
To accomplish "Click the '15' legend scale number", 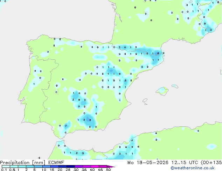I will (52, 170).
